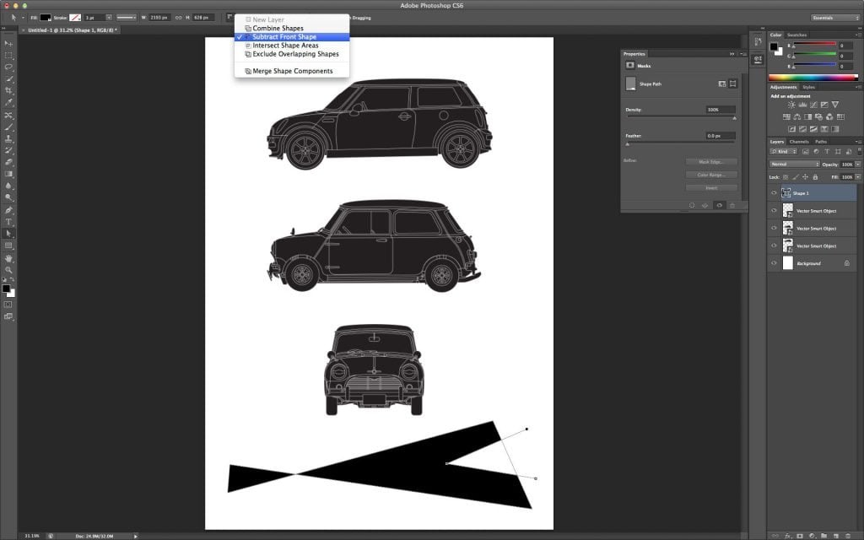The image size is (864, 540).
Task: Click Merge Shape Components option
Action: click(x=292, y=71)
